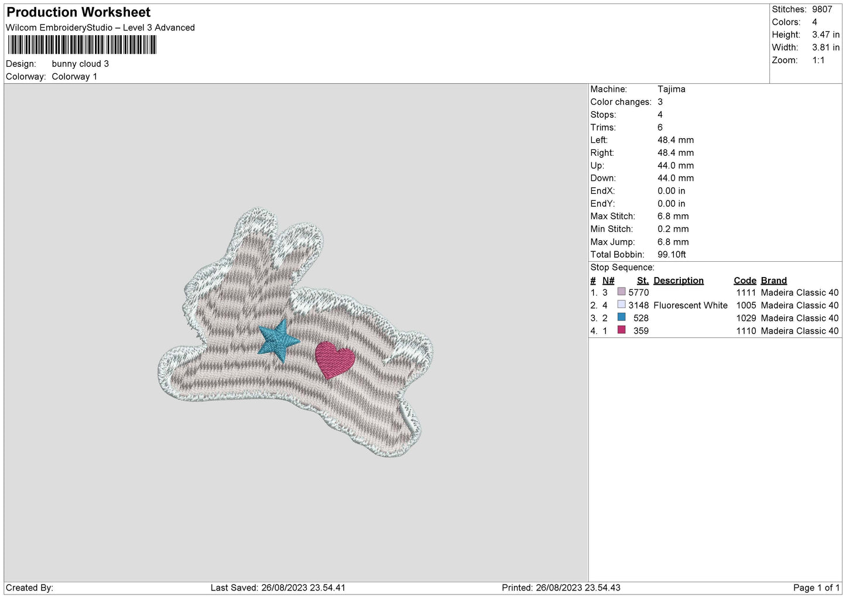Click the Production Worksheet title
This screenshot has width=846, height=598.
tap(78, 12)
